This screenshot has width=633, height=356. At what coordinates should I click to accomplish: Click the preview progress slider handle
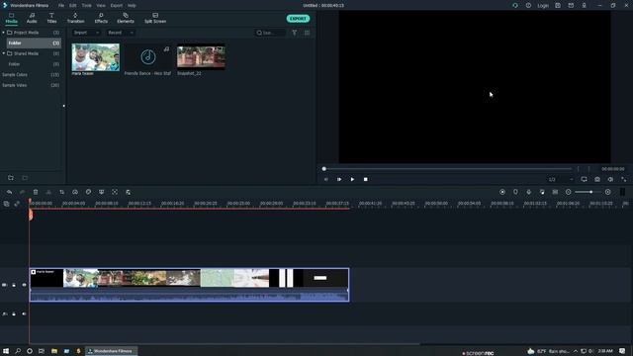[x=323, y=169]
